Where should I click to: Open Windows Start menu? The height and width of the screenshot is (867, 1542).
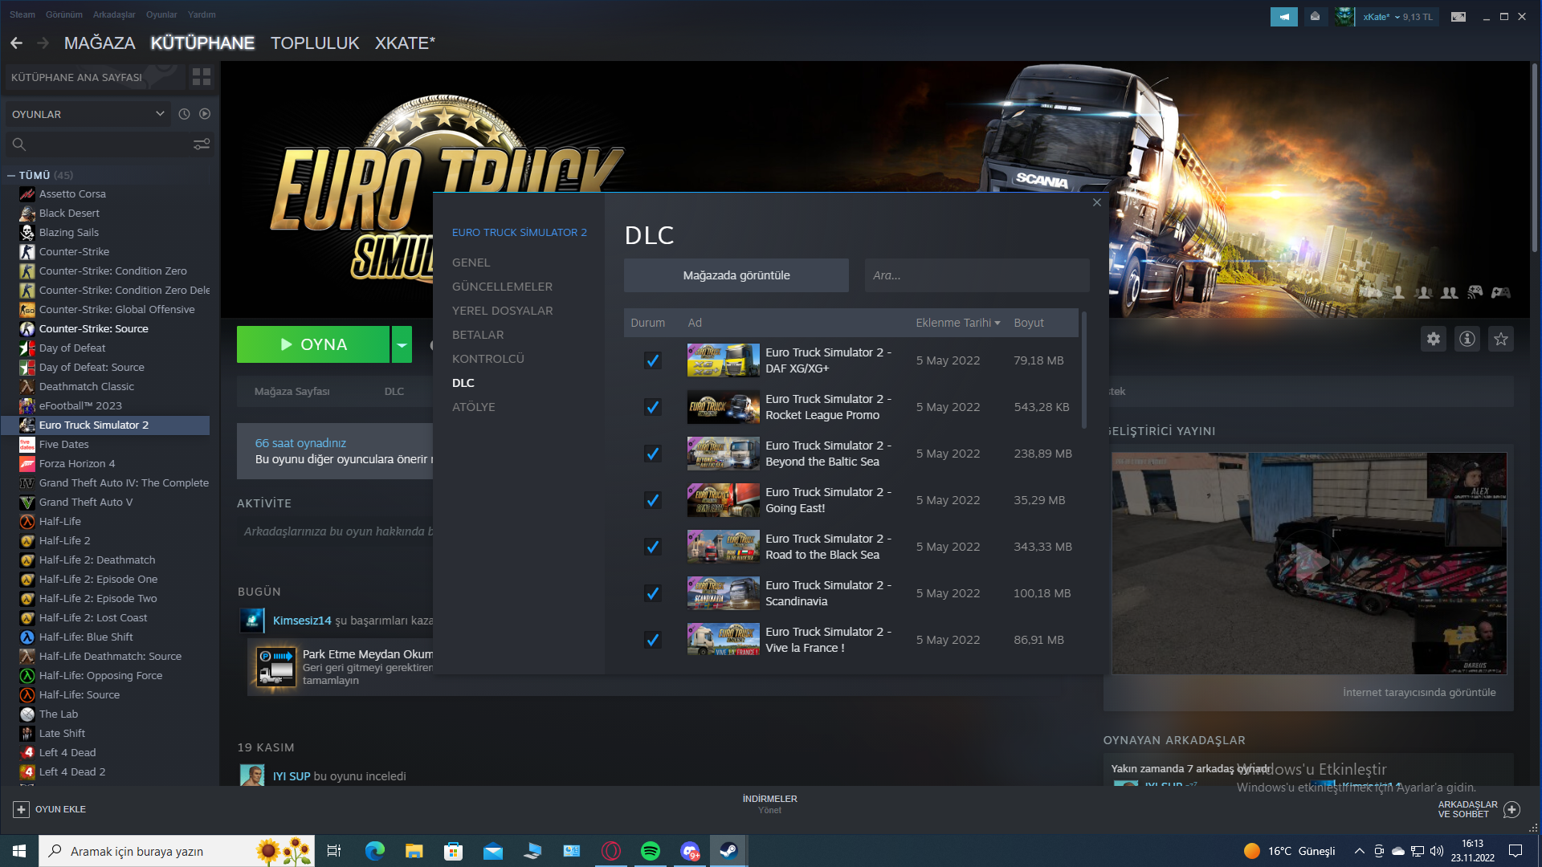pyautogui.click(x=19, y=851)
